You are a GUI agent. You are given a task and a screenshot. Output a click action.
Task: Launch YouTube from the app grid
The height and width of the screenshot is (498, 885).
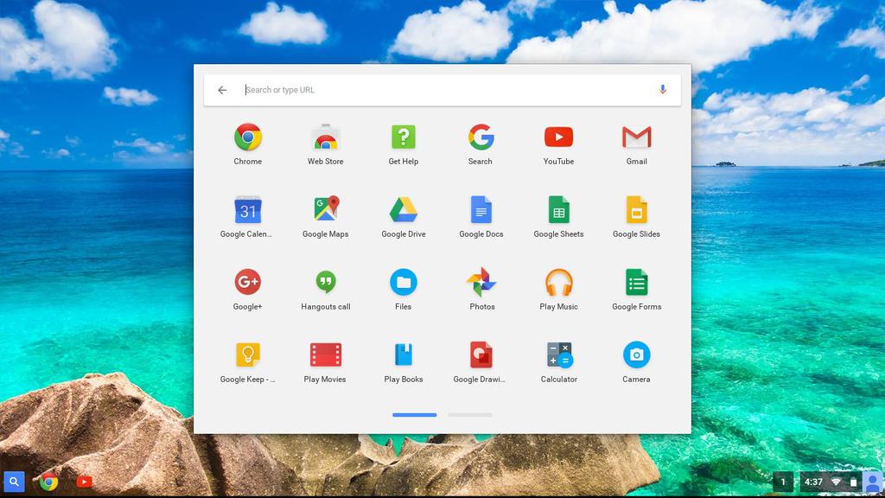pyautogui.click(x=559, y=137)
